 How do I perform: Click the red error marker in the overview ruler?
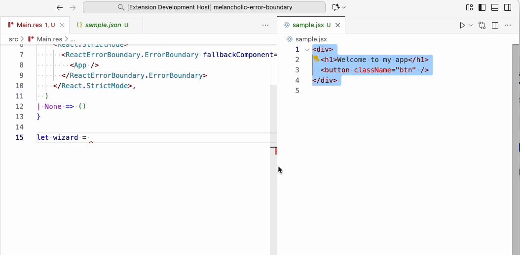[276, 151]
